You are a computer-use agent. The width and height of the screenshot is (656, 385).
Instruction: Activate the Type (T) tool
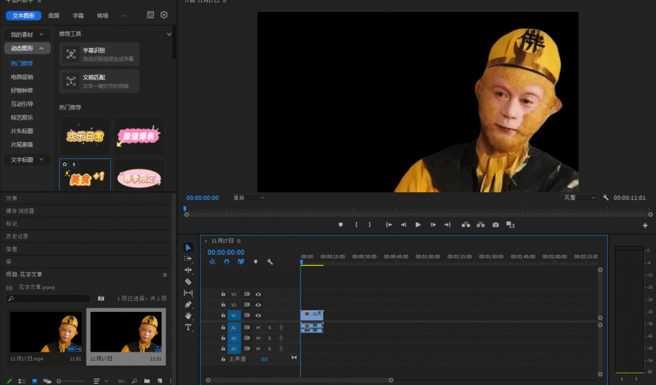pos(188,327)
